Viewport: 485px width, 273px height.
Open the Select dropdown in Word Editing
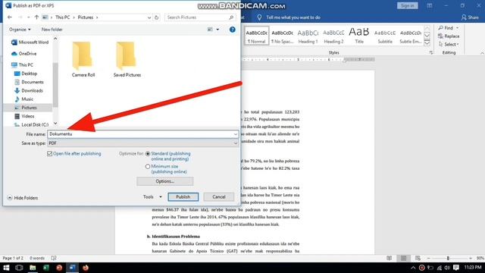point(449,45)
